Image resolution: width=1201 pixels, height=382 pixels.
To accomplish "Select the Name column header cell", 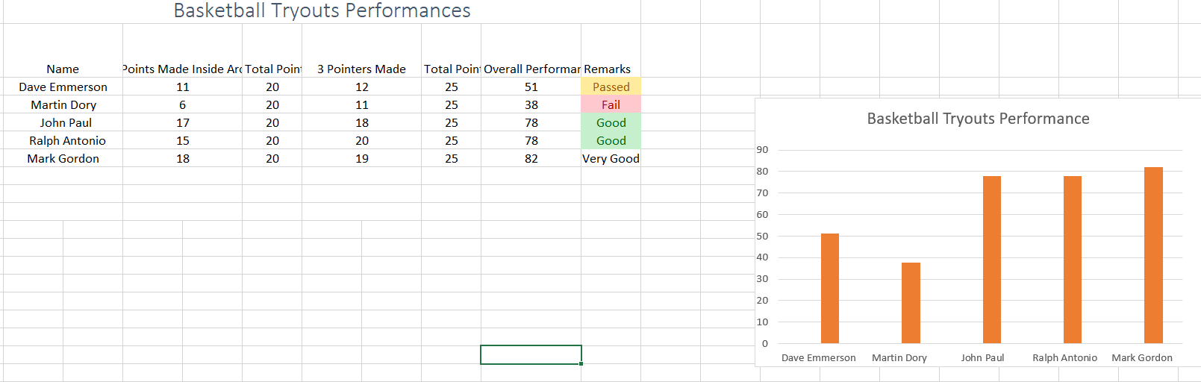I will click(63, 69).
